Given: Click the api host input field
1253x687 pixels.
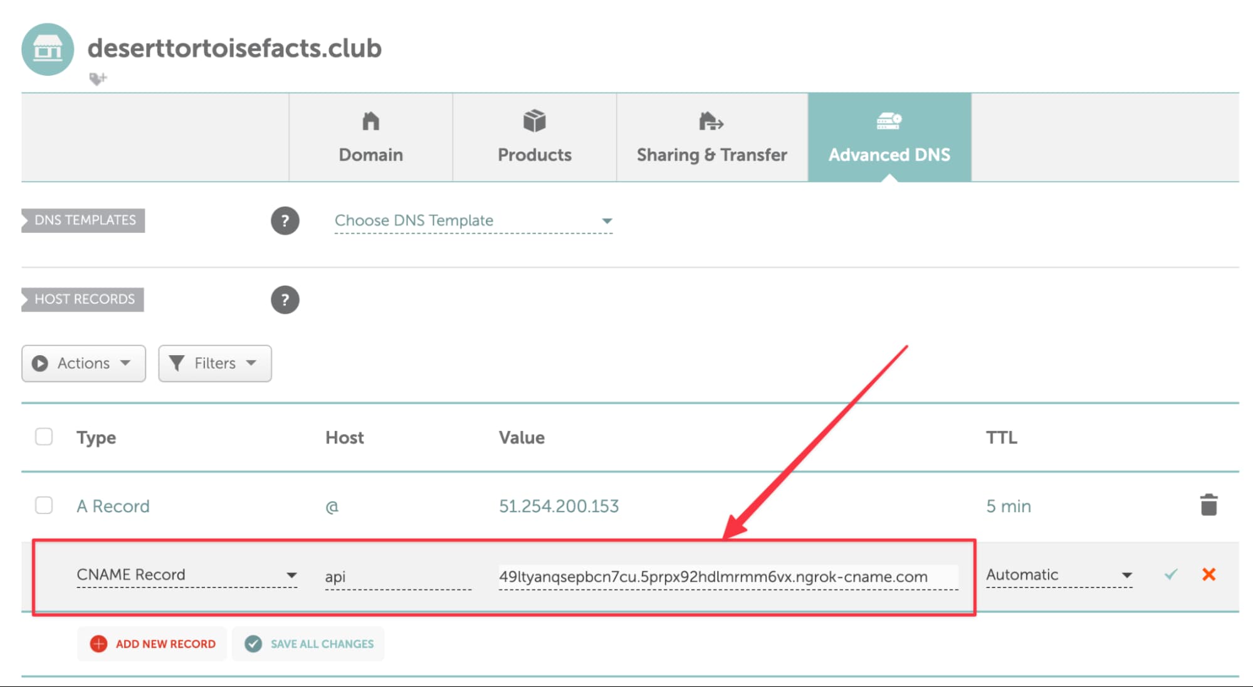Looking at the screenshot, I should pos(397,577).
